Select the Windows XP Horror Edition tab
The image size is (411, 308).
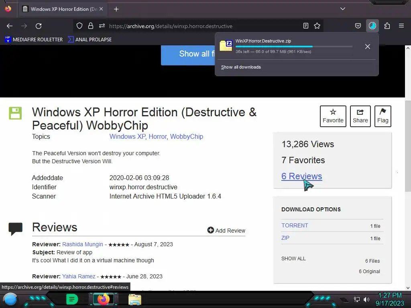click(x=62, y=9)
